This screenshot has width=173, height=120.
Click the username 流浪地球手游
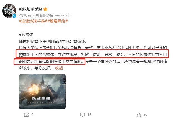(31, 9)
